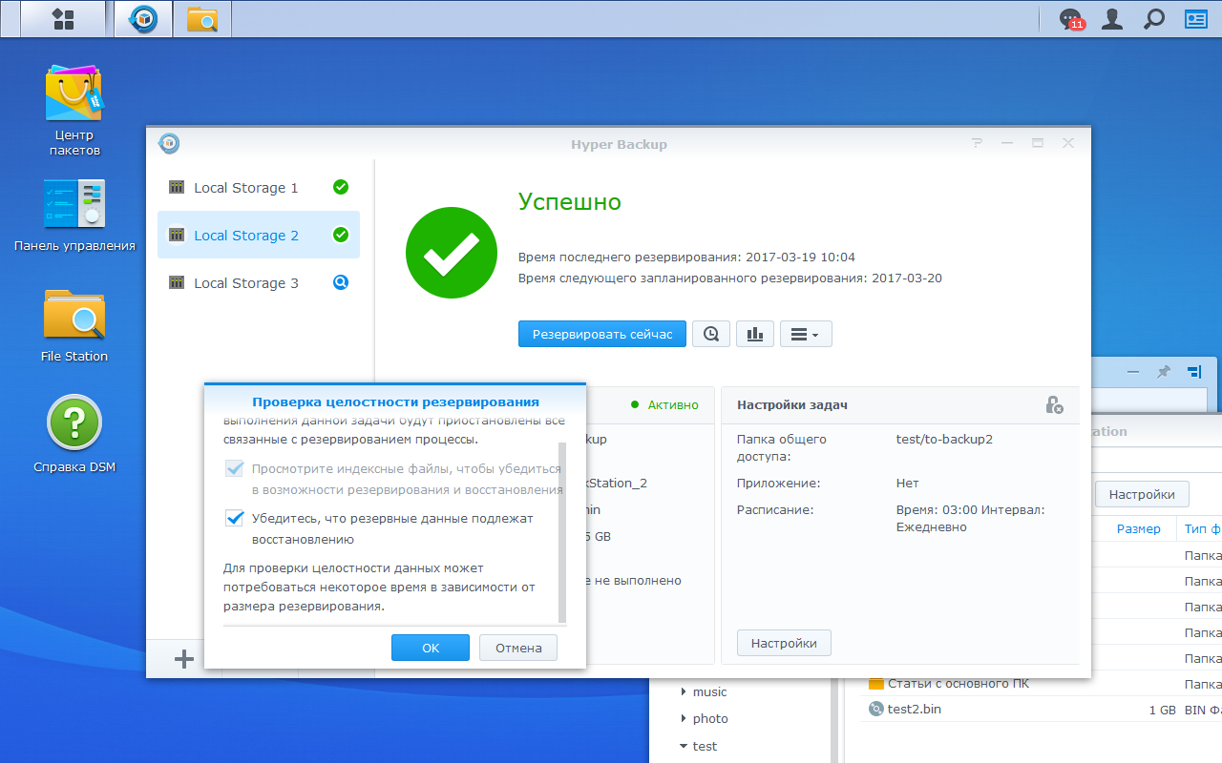Click the Успешно status heading
The width and height of the screenshot is (1222, 763).
[570, 201]
